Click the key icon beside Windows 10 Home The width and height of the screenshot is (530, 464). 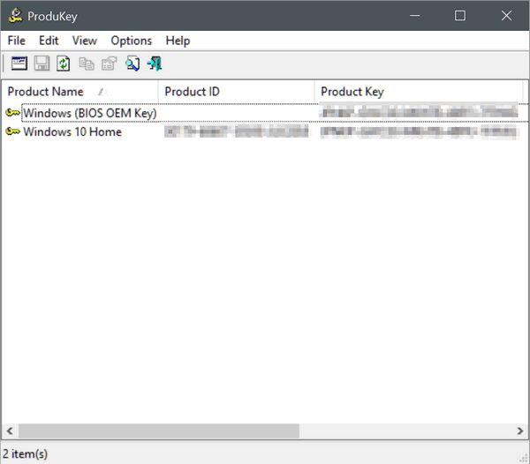click(x=13, y=131)
